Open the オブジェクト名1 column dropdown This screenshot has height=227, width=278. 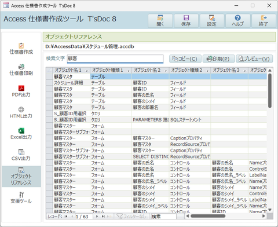[x=87, y=71]
